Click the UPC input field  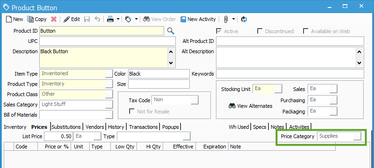[x=108, y=41]
